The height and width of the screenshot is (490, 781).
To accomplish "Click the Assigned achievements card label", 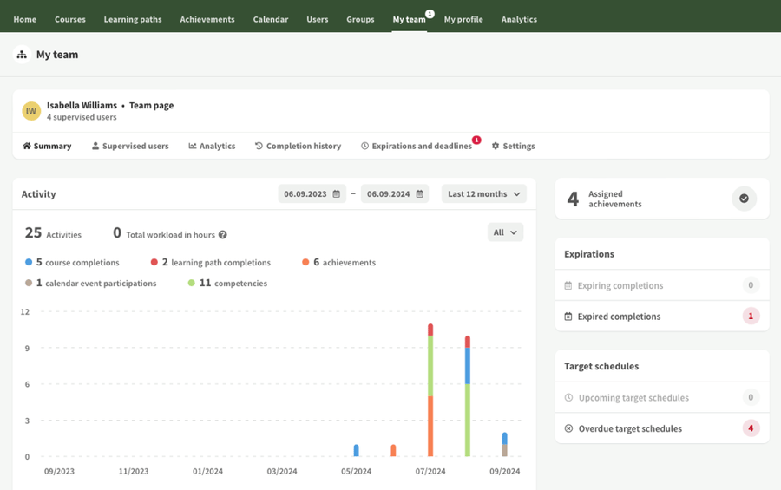I will point(614,199).
